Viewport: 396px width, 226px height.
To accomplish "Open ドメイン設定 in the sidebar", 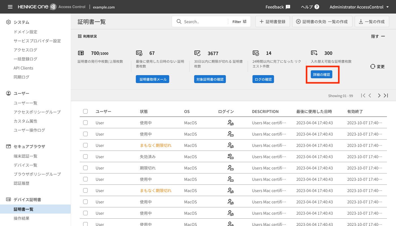I will tap(25, 32).
